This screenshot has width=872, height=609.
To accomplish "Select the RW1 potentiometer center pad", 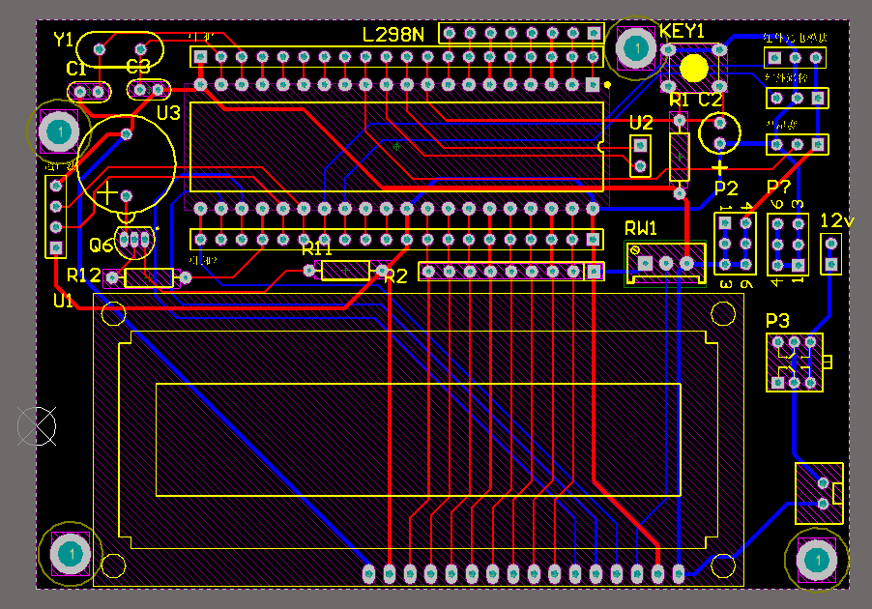I will point(666,263).
